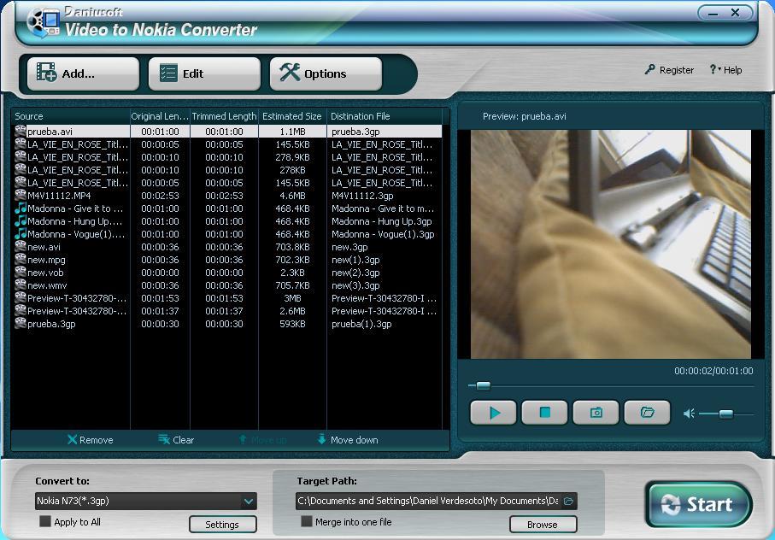Click the Trimmed Length column header
Viewport: 775px width, 540px height.
[225, 116]
